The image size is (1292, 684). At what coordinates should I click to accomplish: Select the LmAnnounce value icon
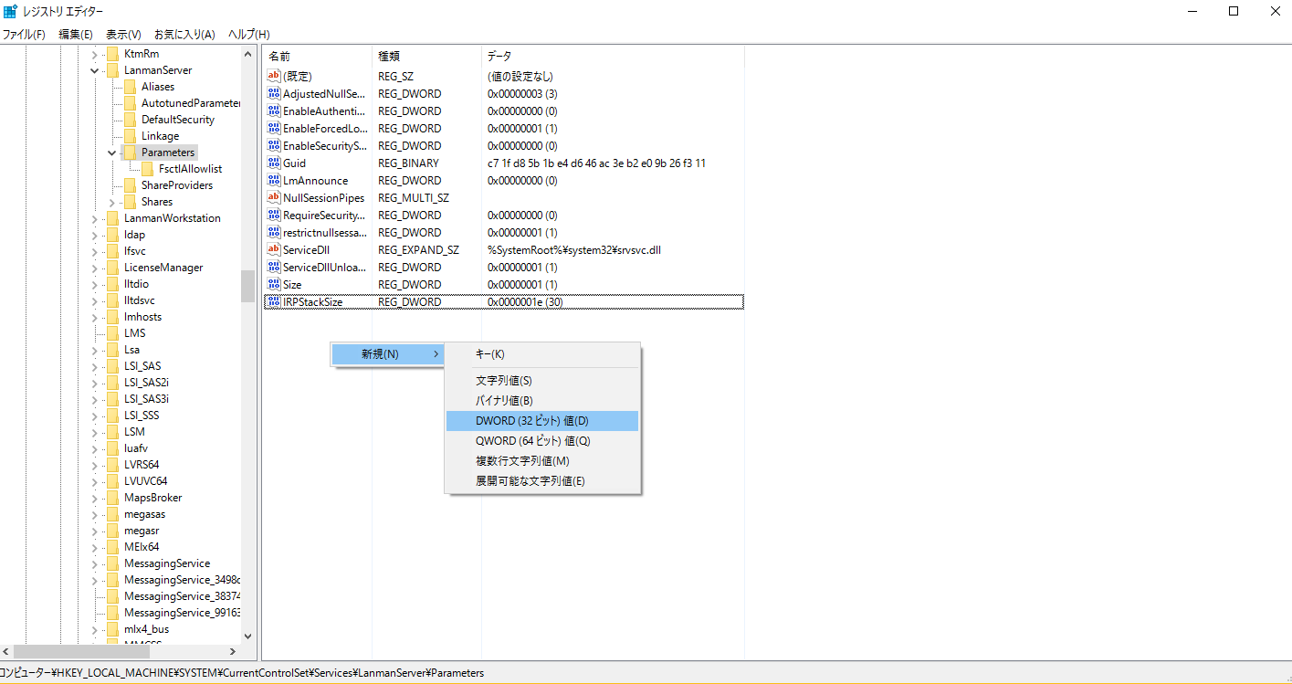point(273,180)
